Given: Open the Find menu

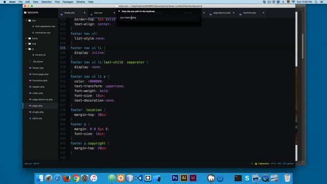Looking at the screenshot, I should pos(57,2).
